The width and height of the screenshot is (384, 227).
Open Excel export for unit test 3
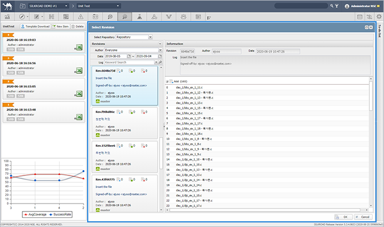79,71
